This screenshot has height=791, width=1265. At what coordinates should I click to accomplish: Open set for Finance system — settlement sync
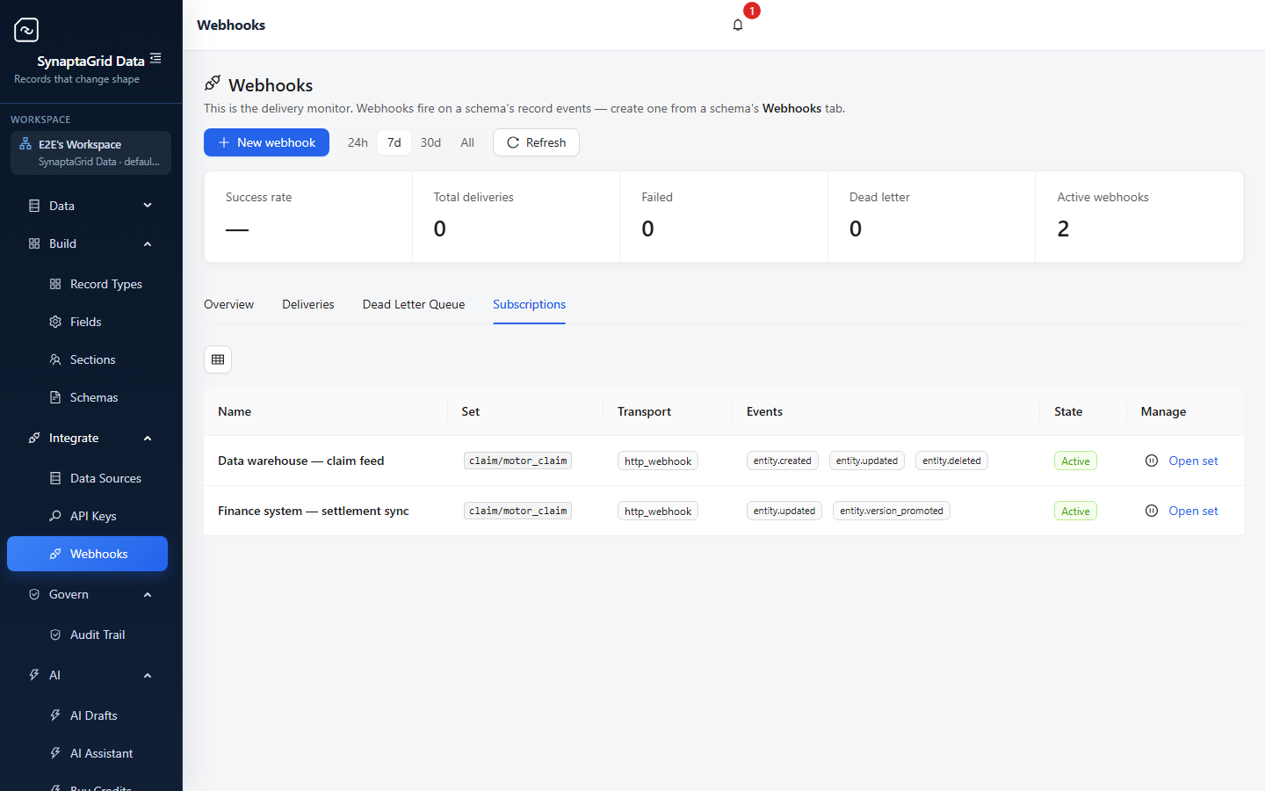pos(1193,511)
